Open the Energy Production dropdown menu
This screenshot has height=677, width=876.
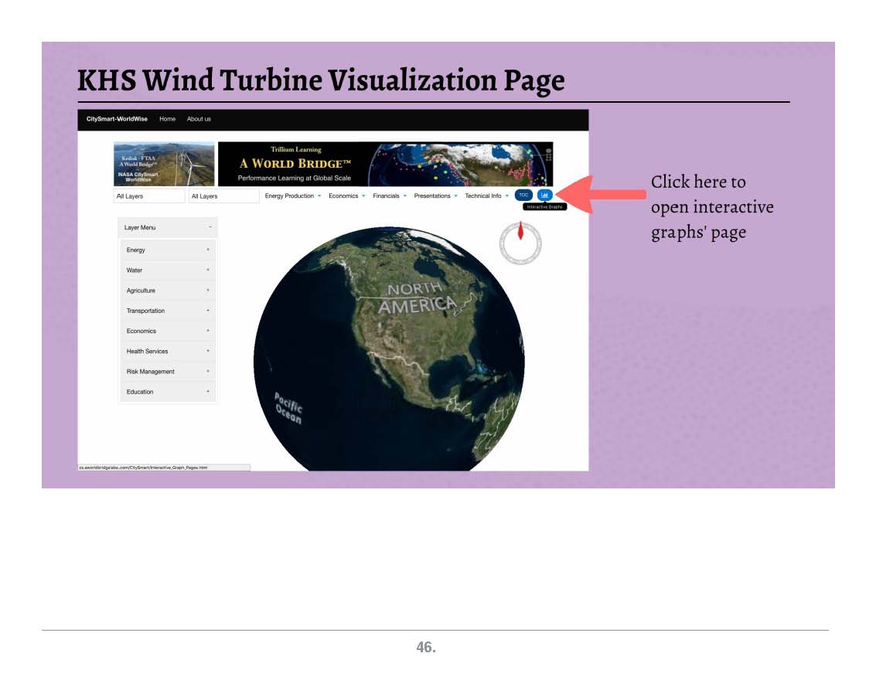click(292, 196)
